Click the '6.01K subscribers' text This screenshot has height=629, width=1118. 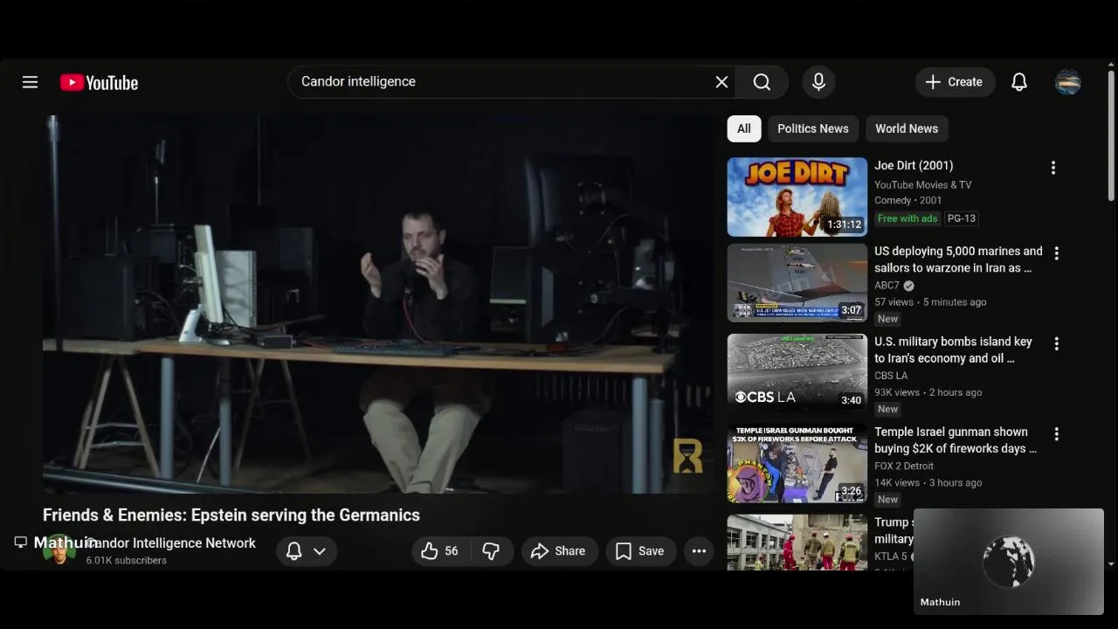(127, 561)
